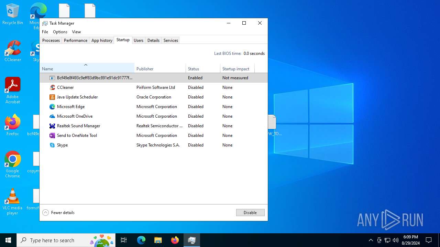Click the Realtek Sound Manager icon
Viewport: 440px width, 247px height.
coord(52,126)
